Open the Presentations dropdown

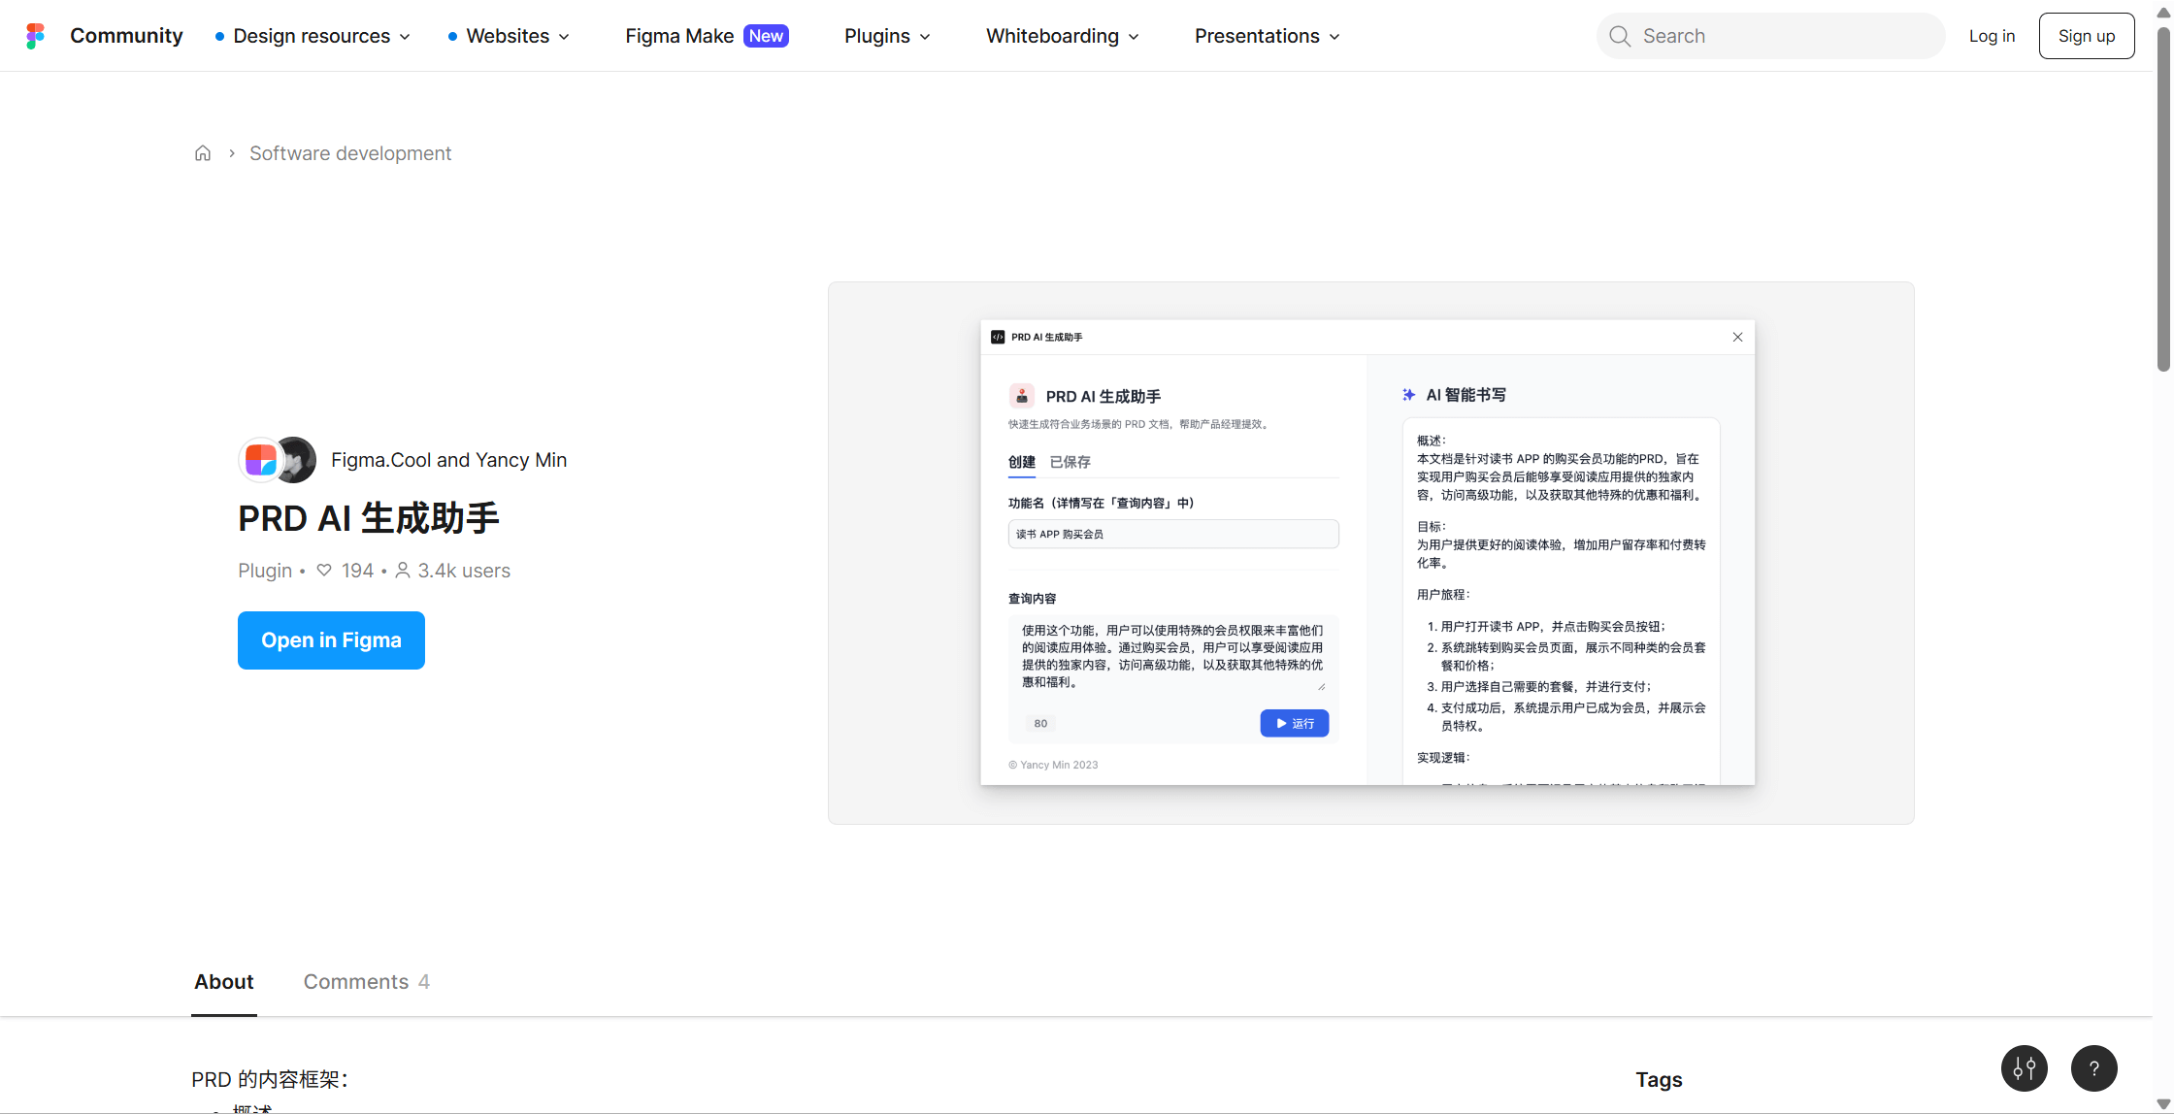1267,36
